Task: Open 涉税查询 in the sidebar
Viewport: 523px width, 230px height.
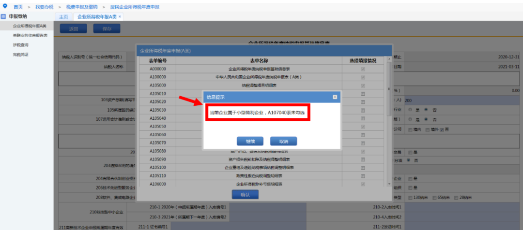Action: [21, 44]
